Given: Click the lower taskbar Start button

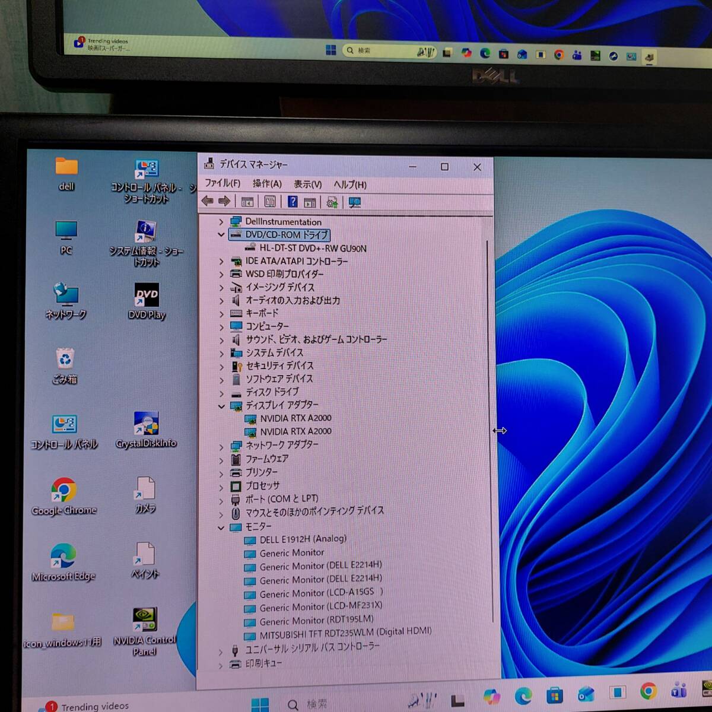Looking at the screenshot, I should (260, 704).
